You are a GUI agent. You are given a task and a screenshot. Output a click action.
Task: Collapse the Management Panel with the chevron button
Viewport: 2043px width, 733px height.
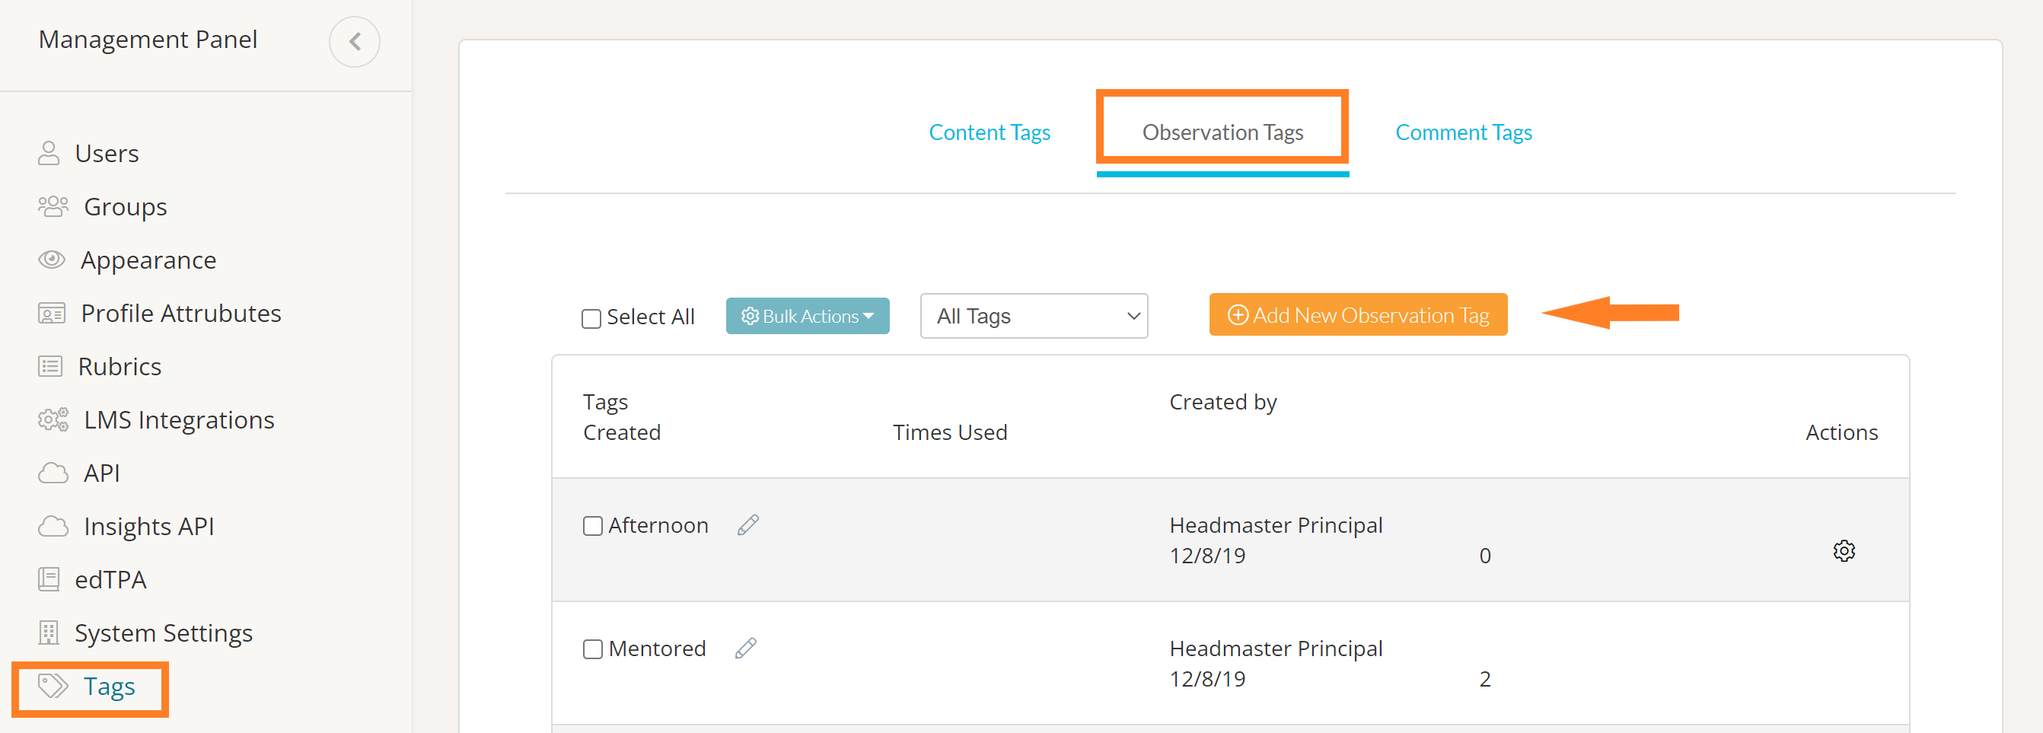point(355,41)
